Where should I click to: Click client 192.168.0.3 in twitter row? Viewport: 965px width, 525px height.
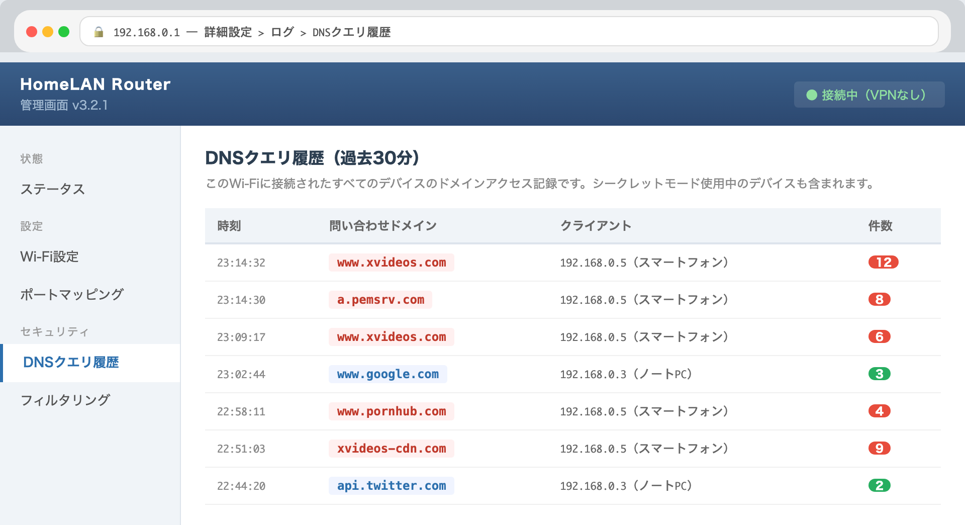tap(626, 486)
